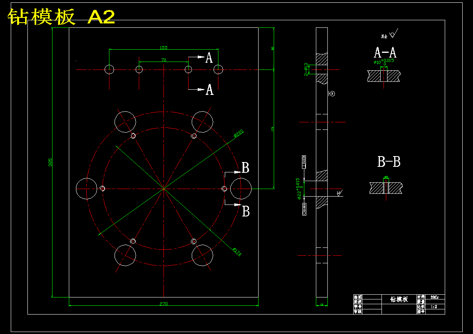The height and width of the screenshot is (334, 473).
Task: Select the '70' hole spacing dimension
Action: 164,60
